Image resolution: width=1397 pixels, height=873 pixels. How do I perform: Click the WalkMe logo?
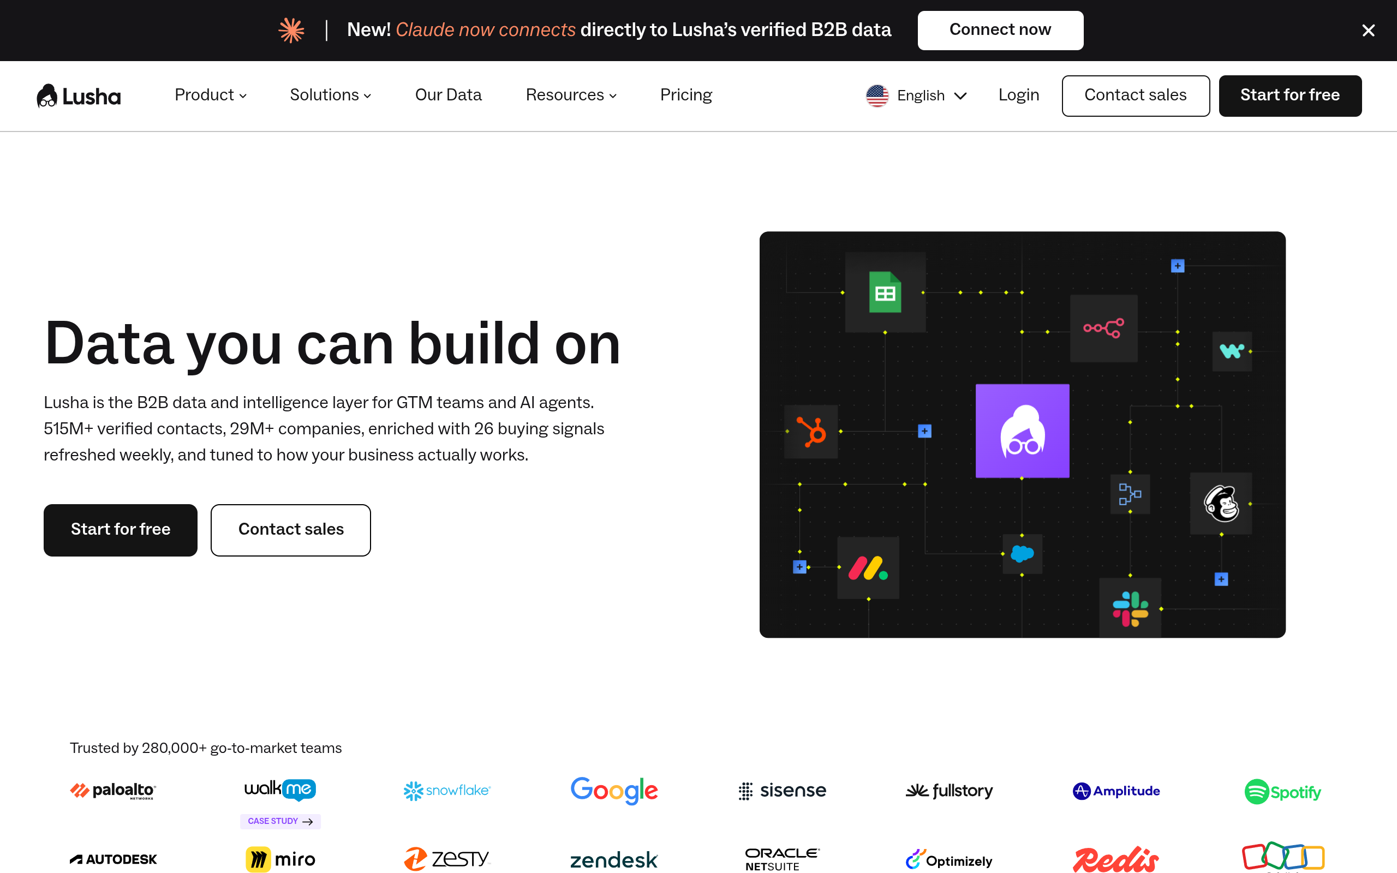280,790
